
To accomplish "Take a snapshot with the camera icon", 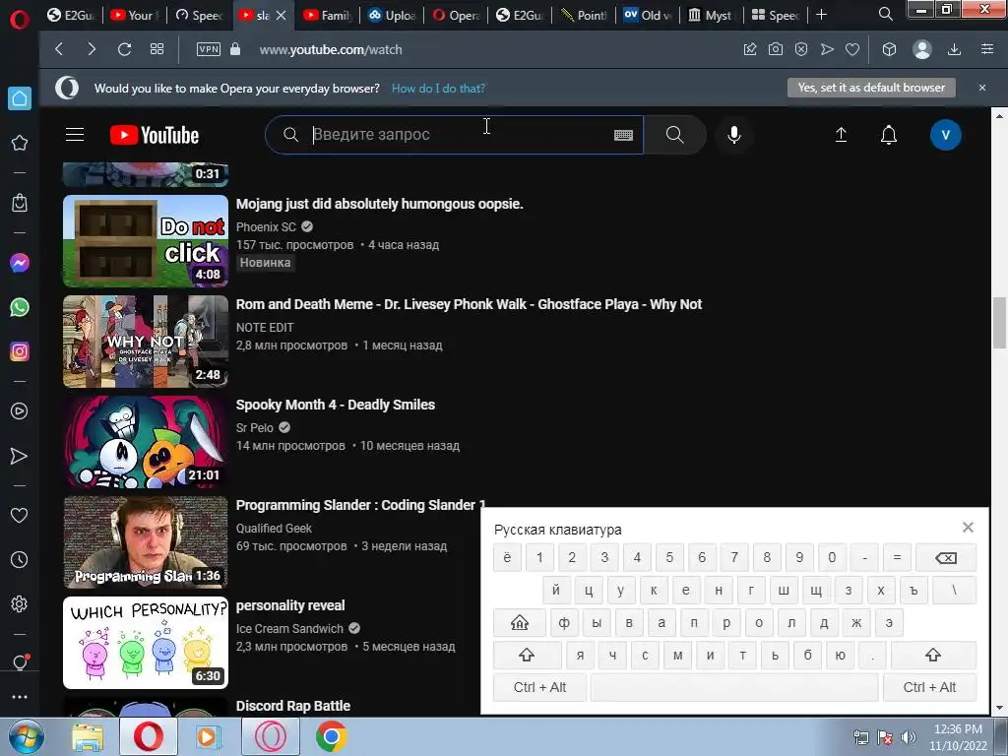I will [x=776, y=49].
